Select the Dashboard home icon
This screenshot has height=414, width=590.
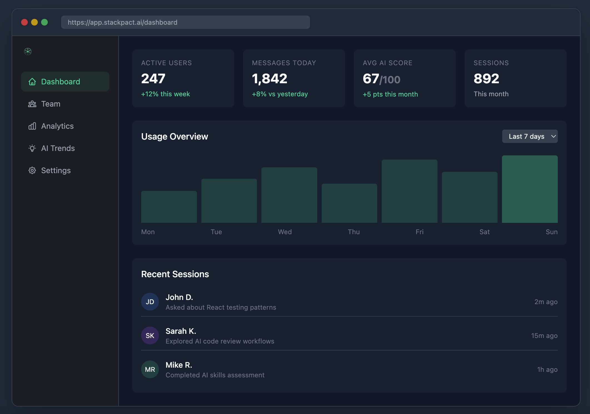(x=32, y=82)
